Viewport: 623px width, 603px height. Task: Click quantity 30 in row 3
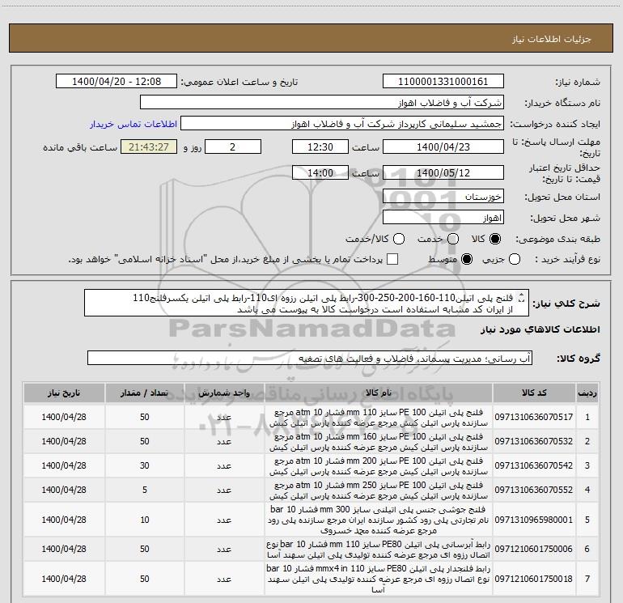pyautogui.click(x=145, y=465)
